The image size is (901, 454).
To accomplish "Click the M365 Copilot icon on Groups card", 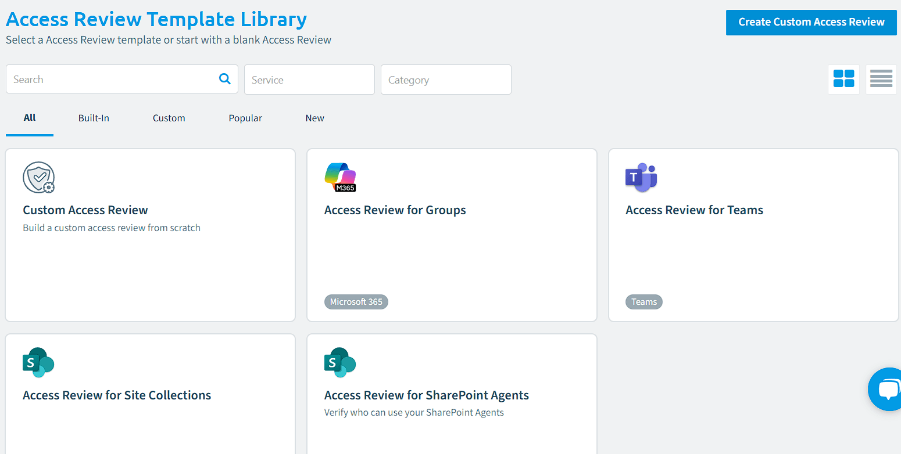I will point(340,178).
